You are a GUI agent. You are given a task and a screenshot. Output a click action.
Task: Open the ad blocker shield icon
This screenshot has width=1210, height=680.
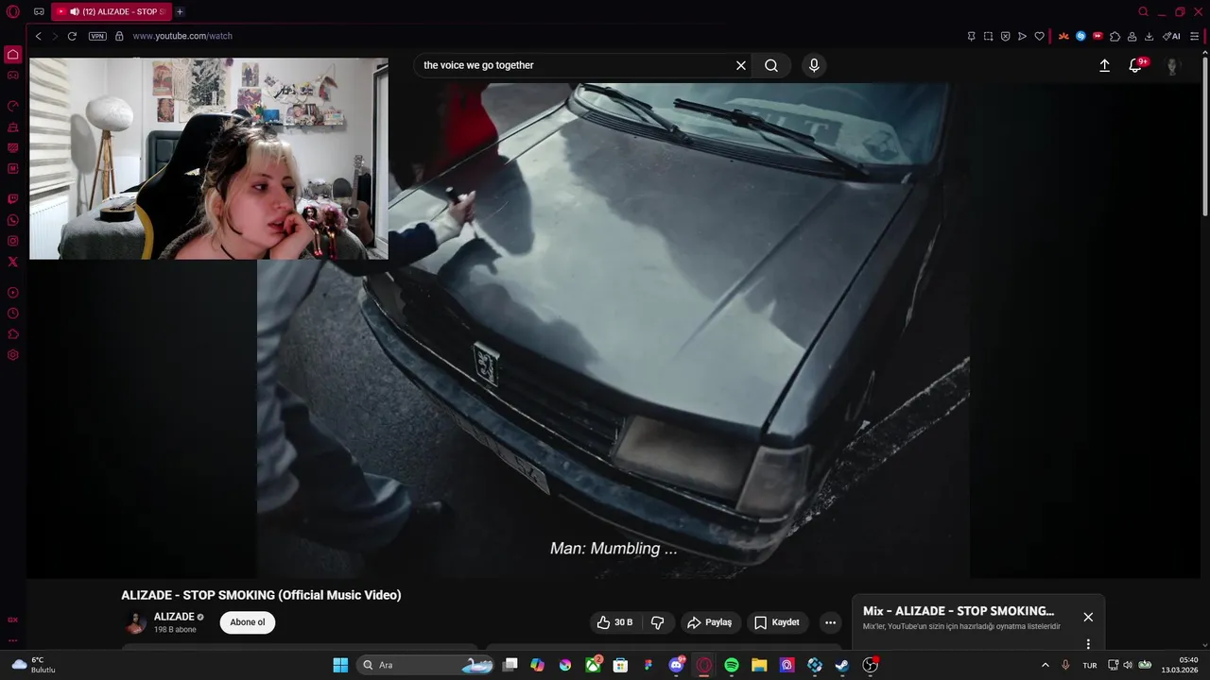[x=1005, y=36]
